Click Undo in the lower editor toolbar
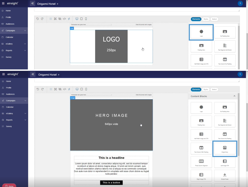 pyautogui.click(x=38, y=89)
